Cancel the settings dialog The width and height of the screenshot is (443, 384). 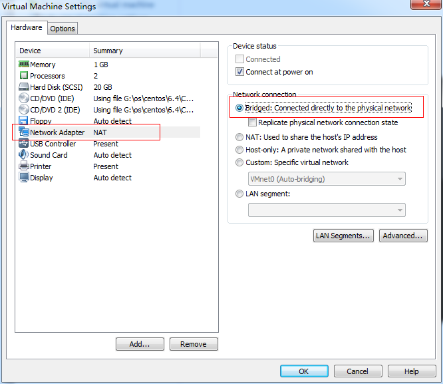[x=358, y=371]
